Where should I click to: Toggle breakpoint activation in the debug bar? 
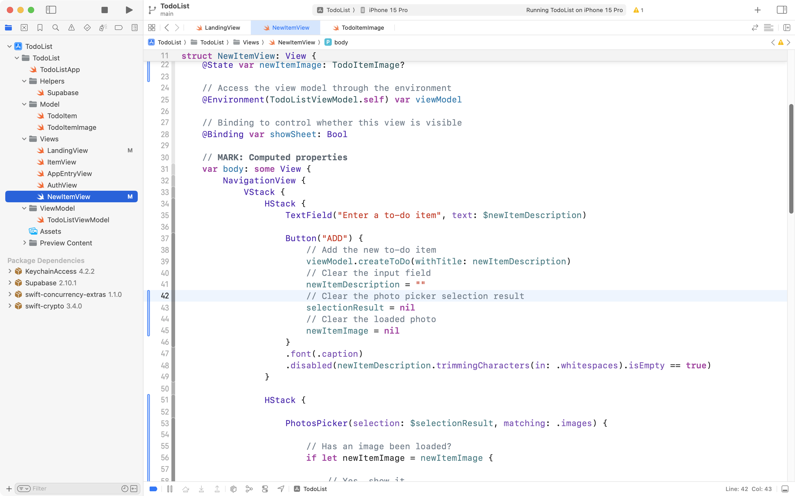pos(153,488)
